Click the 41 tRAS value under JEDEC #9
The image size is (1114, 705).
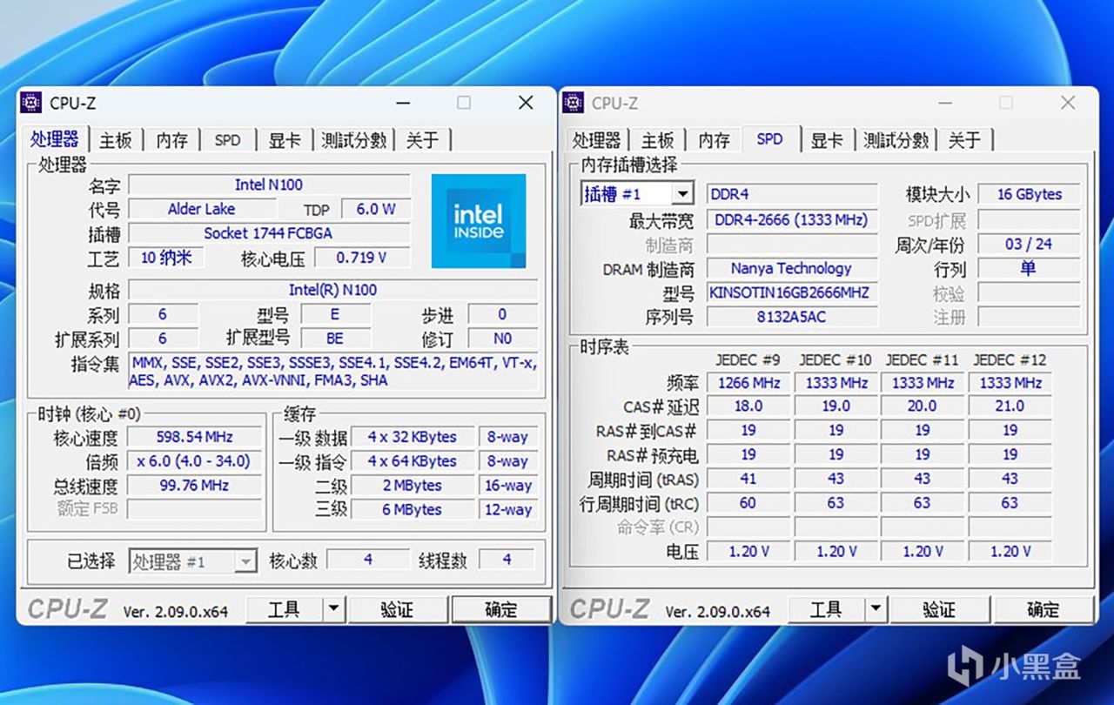[x=748, y=479]
